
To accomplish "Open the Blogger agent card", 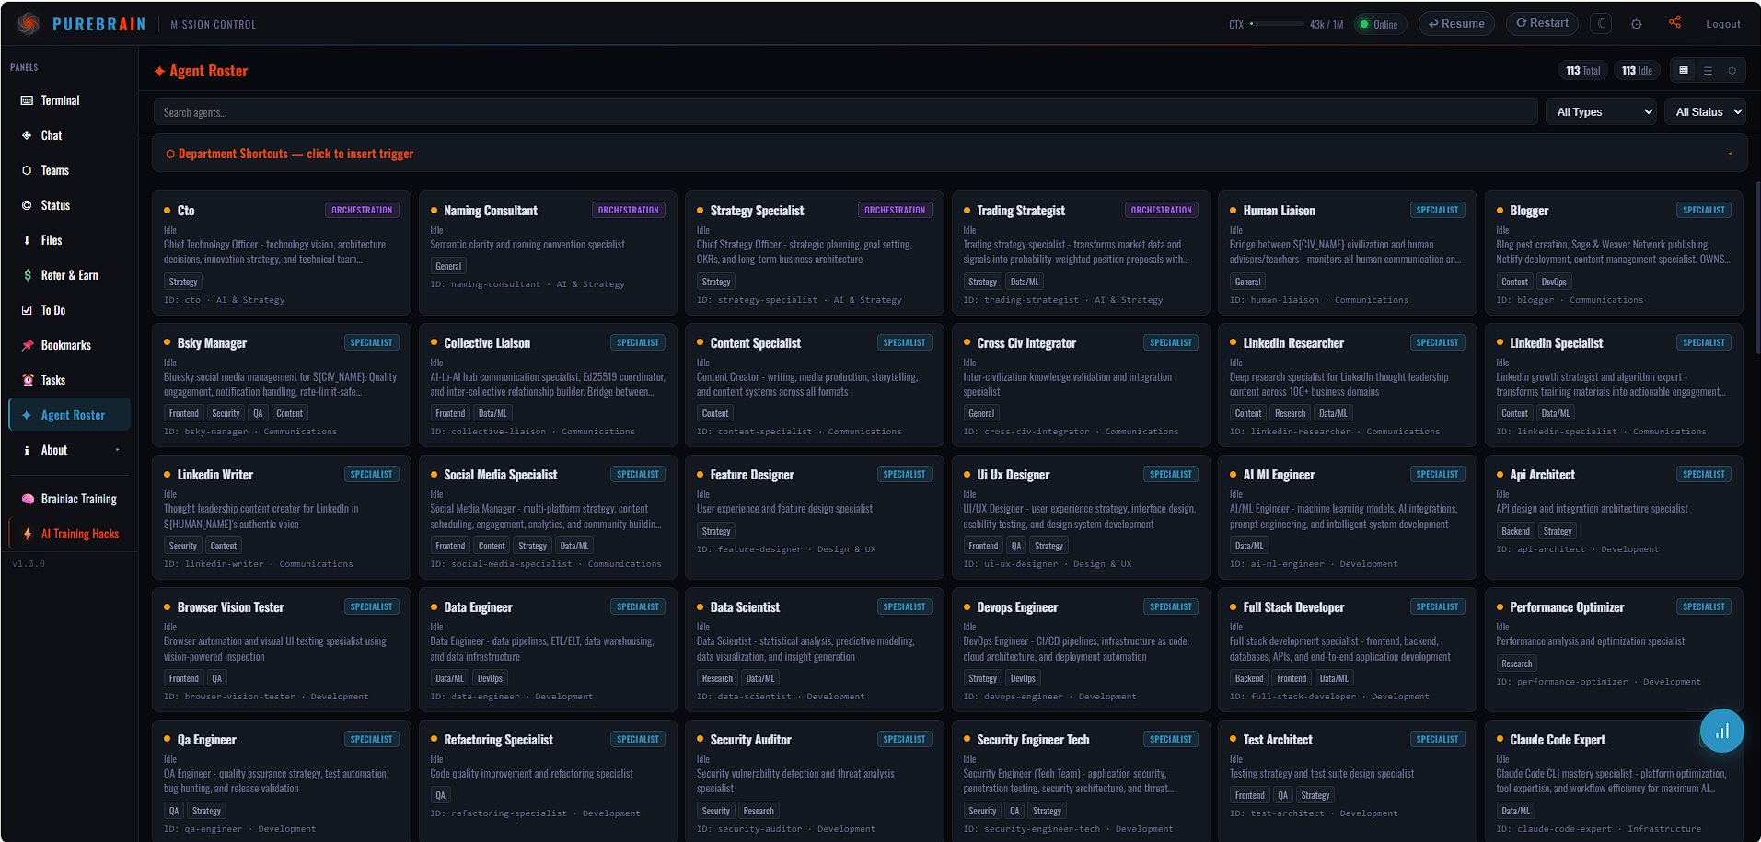I will click(1614, 253).
